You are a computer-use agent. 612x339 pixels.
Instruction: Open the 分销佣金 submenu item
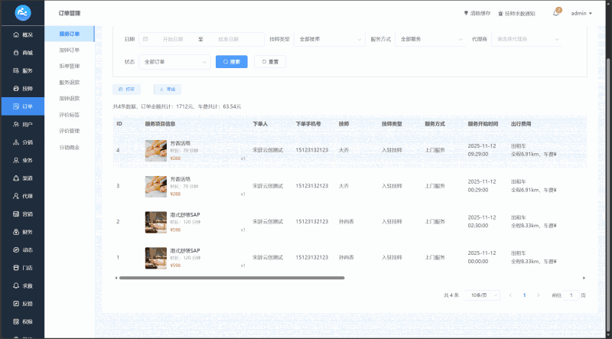point(70,147)
